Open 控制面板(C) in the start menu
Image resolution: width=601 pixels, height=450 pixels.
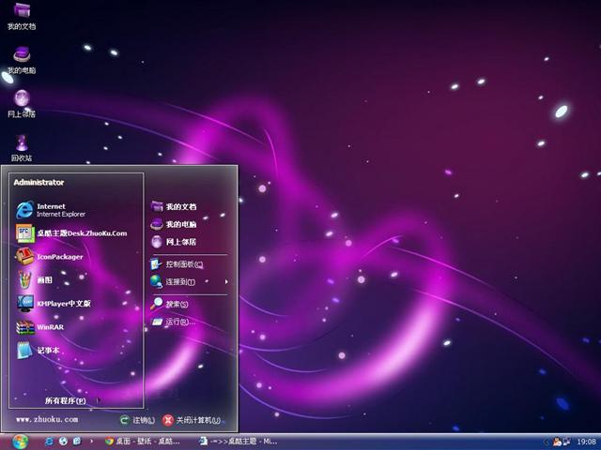pos(183,264)
